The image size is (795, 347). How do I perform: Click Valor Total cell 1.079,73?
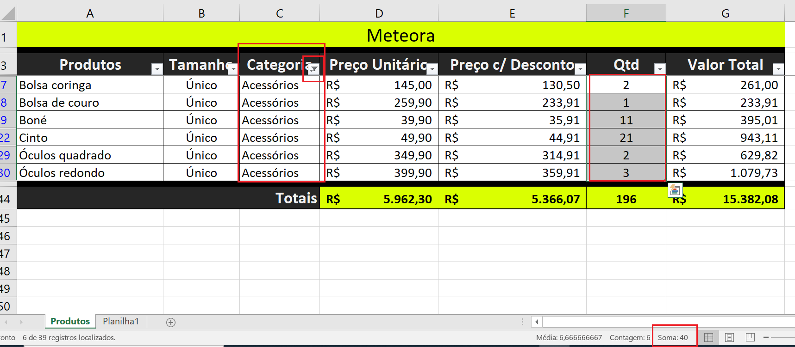pyautogui.click(x=725, y=173)
